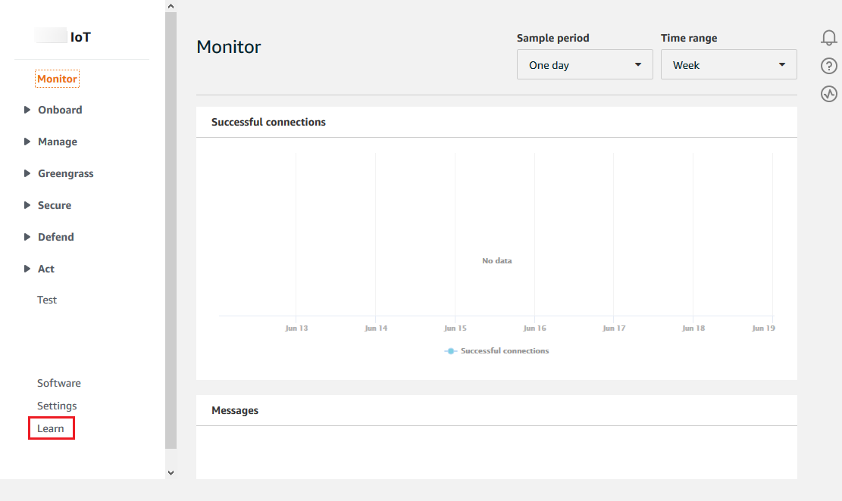
Task: Select Monitor in the sidebar
Action: coord(57,79)
